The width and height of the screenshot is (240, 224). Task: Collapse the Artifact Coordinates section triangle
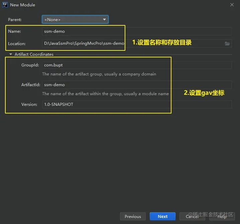(11, 54)
